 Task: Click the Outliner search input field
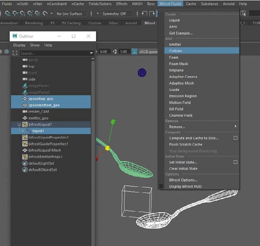[55, 53]
